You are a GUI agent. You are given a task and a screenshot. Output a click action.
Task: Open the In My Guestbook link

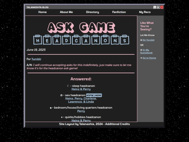(x=146, y=51)
